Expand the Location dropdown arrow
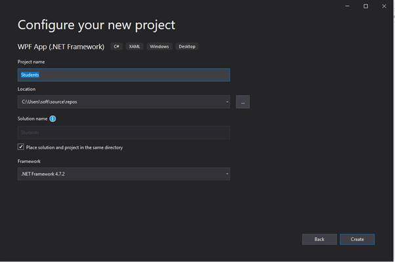The height and width of the screenshot is (262, 395). [227, 102]
